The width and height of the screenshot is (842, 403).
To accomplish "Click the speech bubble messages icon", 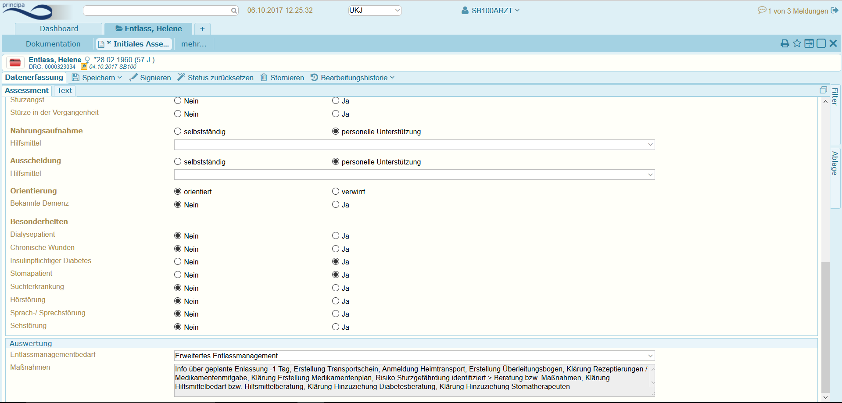I will (762, 10).
